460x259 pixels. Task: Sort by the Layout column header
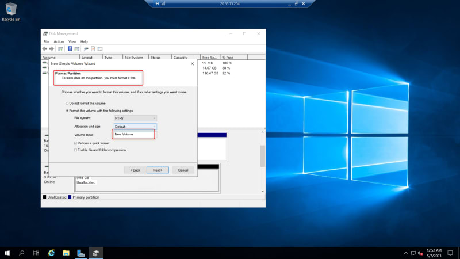91,57
